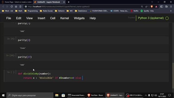
Task: Open Brave Rewards triangle icon
Action: point(156,7)
